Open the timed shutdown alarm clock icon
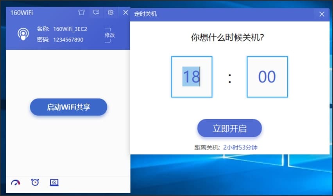 [35, 182]
